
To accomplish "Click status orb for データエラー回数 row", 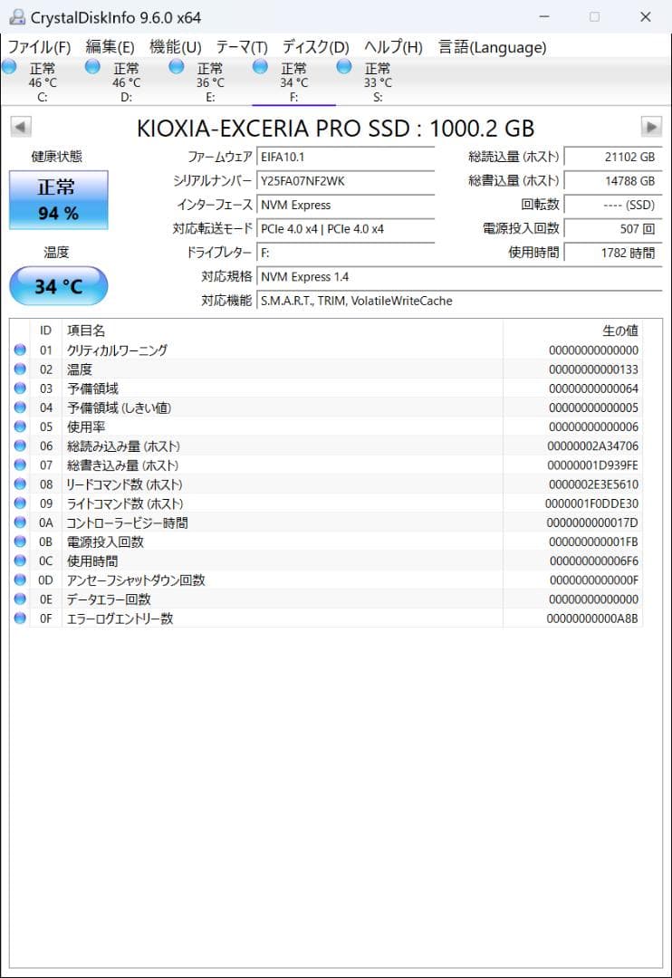I will click(x=20, y=599).
